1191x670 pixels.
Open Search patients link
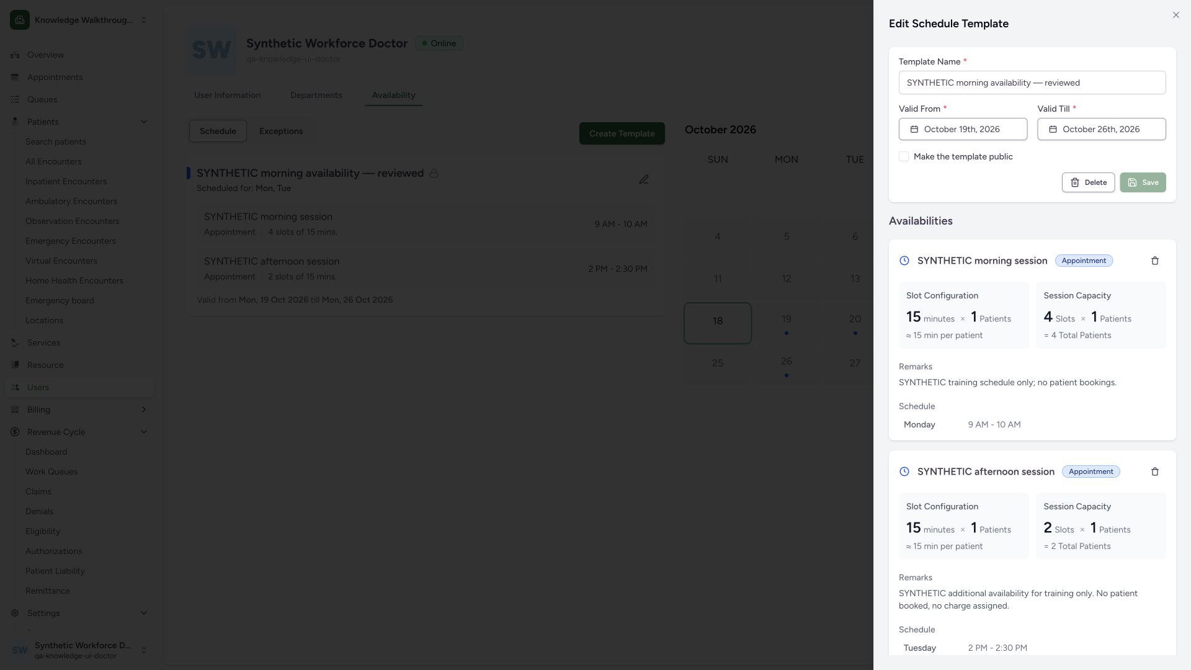click(x=56, y=141)
